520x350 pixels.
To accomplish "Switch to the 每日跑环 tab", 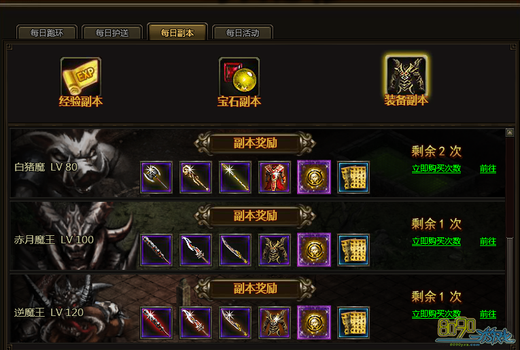I will (47, 33).
